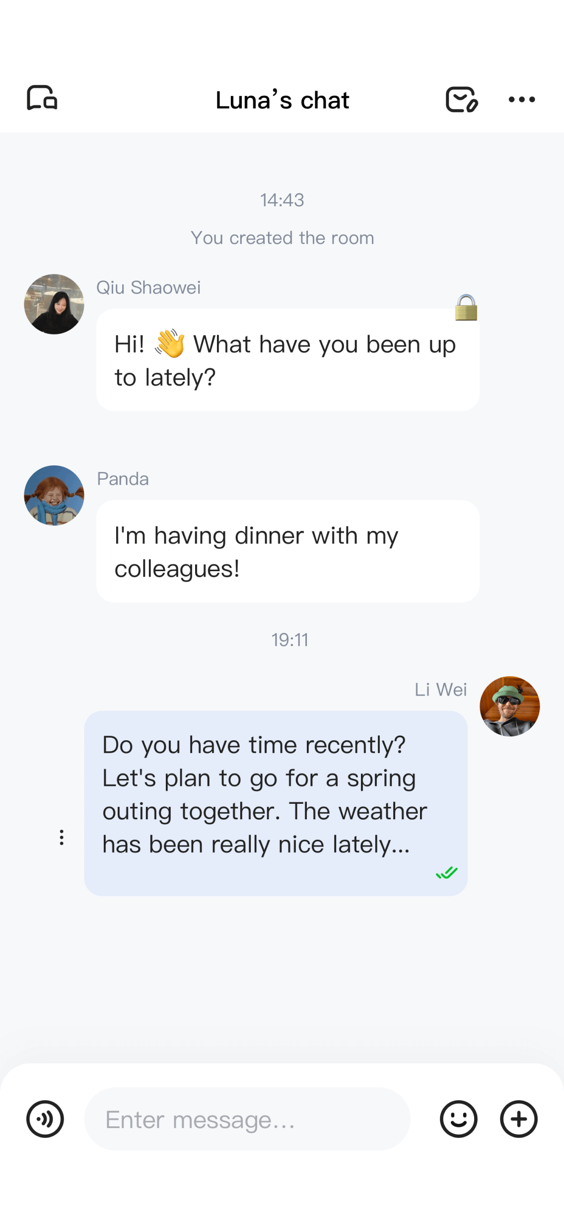Tap the plus attachment icon
The height and width of the screenshot is (1212, 564).
[518, 1119]
